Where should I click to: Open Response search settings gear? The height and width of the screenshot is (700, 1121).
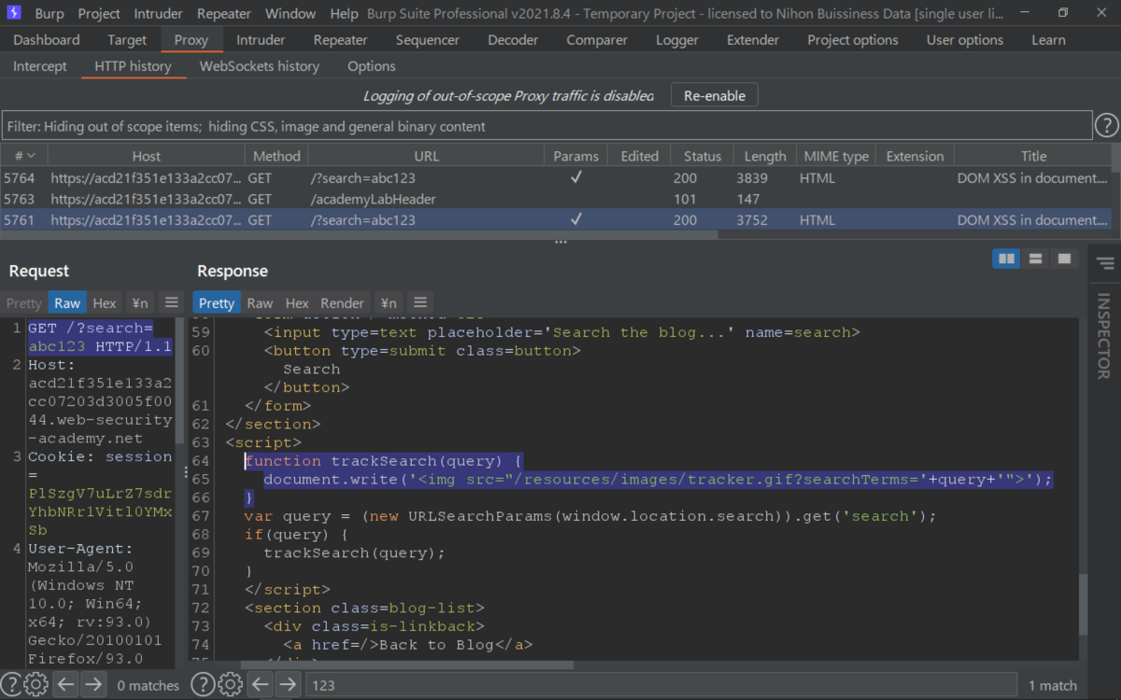coord(230,684)
